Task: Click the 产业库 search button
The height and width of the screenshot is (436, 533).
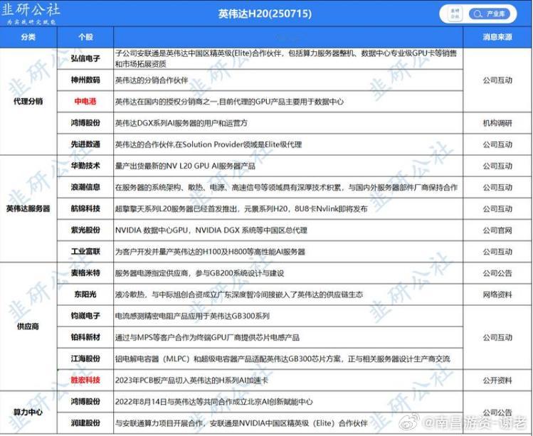Action: click(490, 14)
